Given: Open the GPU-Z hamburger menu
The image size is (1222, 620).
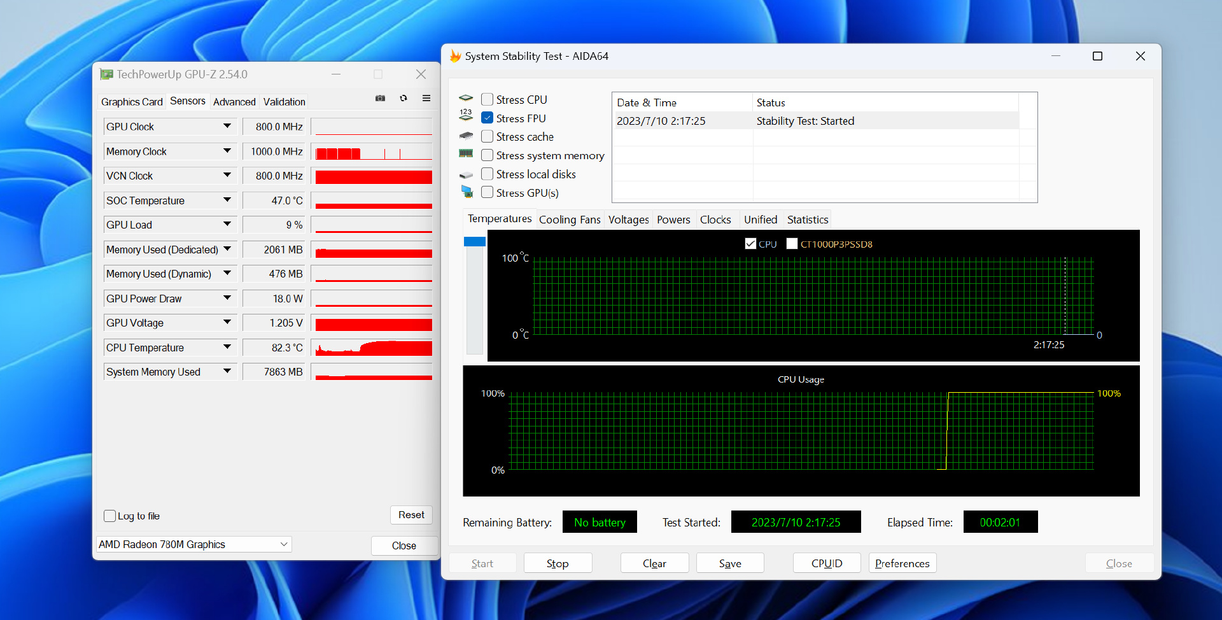Looking at the screenshot, I should (x=426, y=98).
